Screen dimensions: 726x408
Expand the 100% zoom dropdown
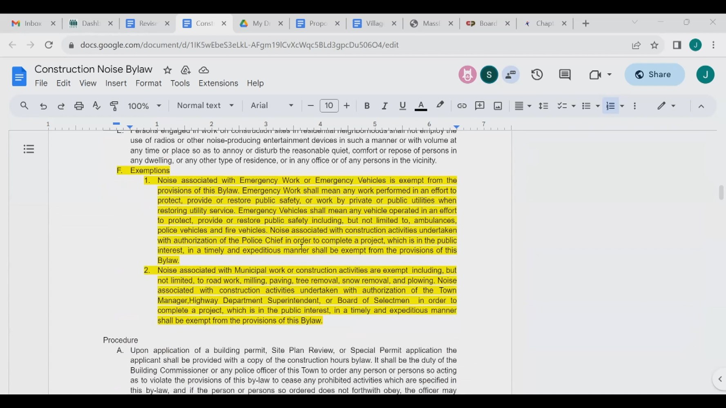tap(144, 106)
